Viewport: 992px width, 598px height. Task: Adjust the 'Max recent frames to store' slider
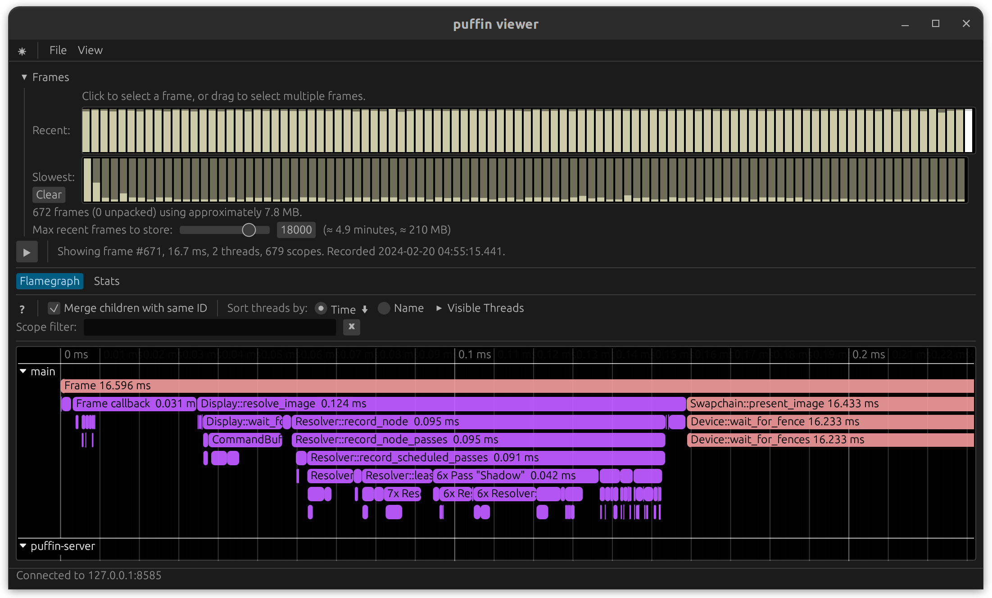249,229
